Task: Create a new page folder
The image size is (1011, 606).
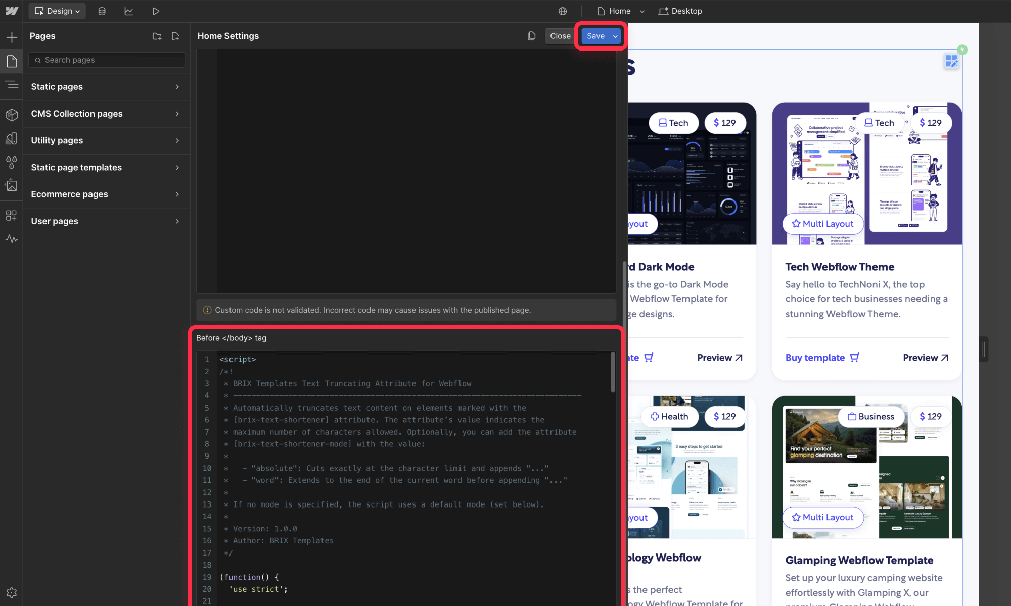Action: tap(157, 36)
